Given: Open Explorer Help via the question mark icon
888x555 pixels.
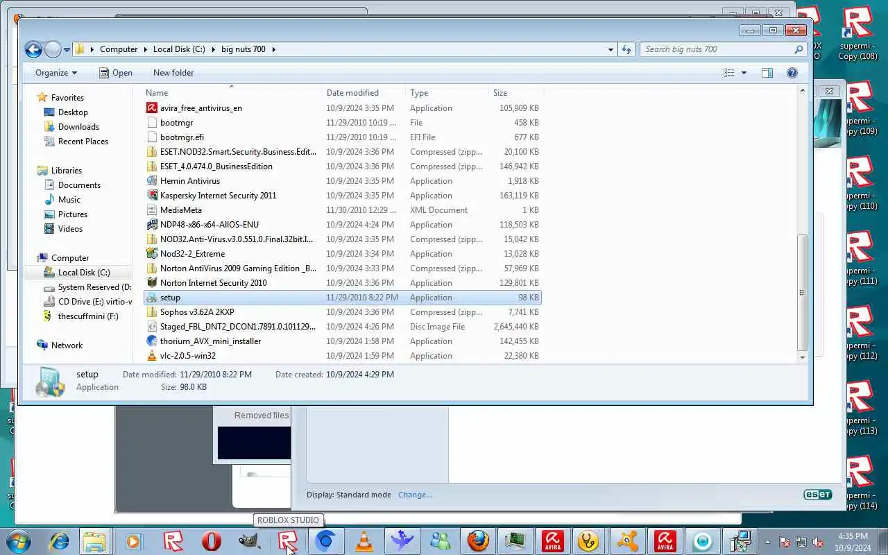Looking at the screenshot, I should click(x=792, y=73).
